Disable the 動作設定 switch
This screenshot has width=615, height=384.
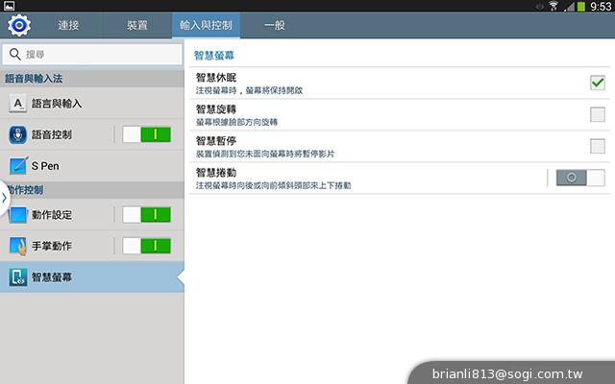click(x=147, y=214)
